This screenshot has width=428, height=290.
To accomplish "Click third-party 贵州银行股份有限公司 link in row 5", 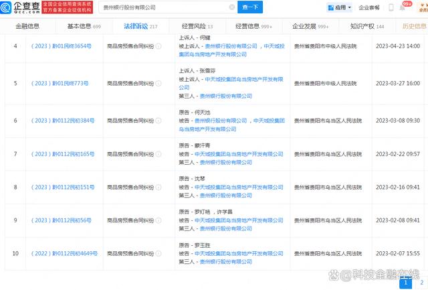I will click(x=226, y=96).
